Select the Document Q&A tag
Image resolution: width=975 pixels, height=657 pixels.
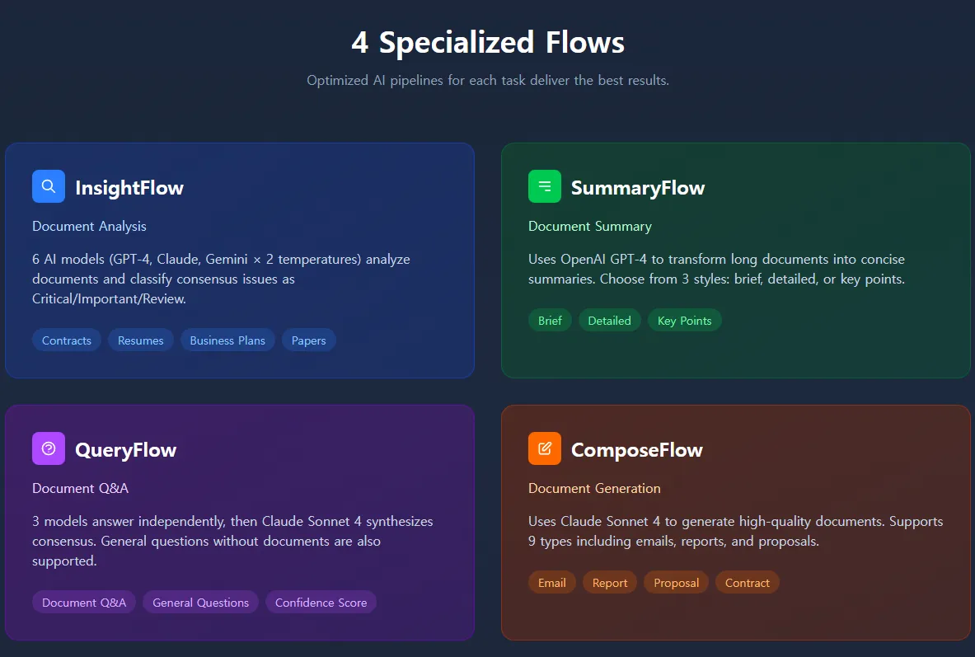pos(84,603)
